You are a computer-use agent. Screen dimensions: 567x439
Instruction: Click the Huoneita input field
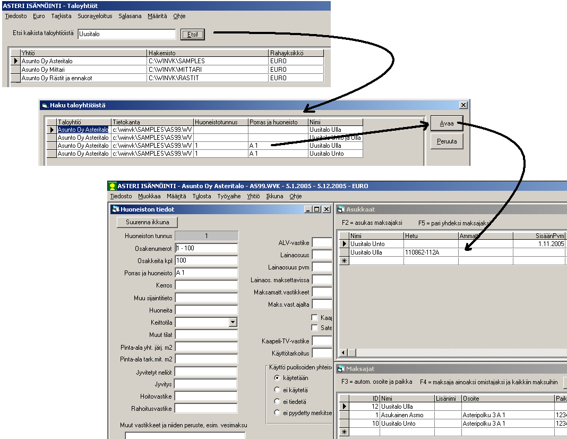click(x=207, y=310)
